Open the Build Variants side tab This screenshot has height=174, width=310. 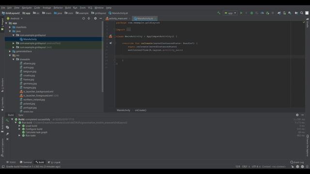2,125
